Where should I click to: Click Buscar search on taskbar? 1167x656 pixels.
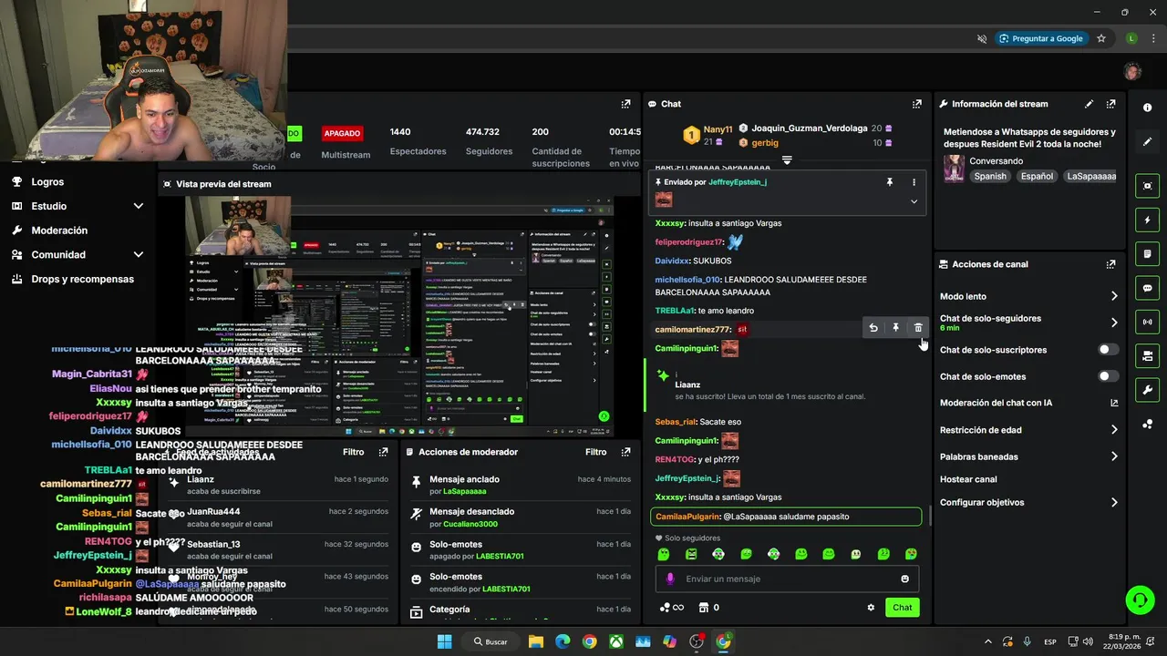(491, 641)
